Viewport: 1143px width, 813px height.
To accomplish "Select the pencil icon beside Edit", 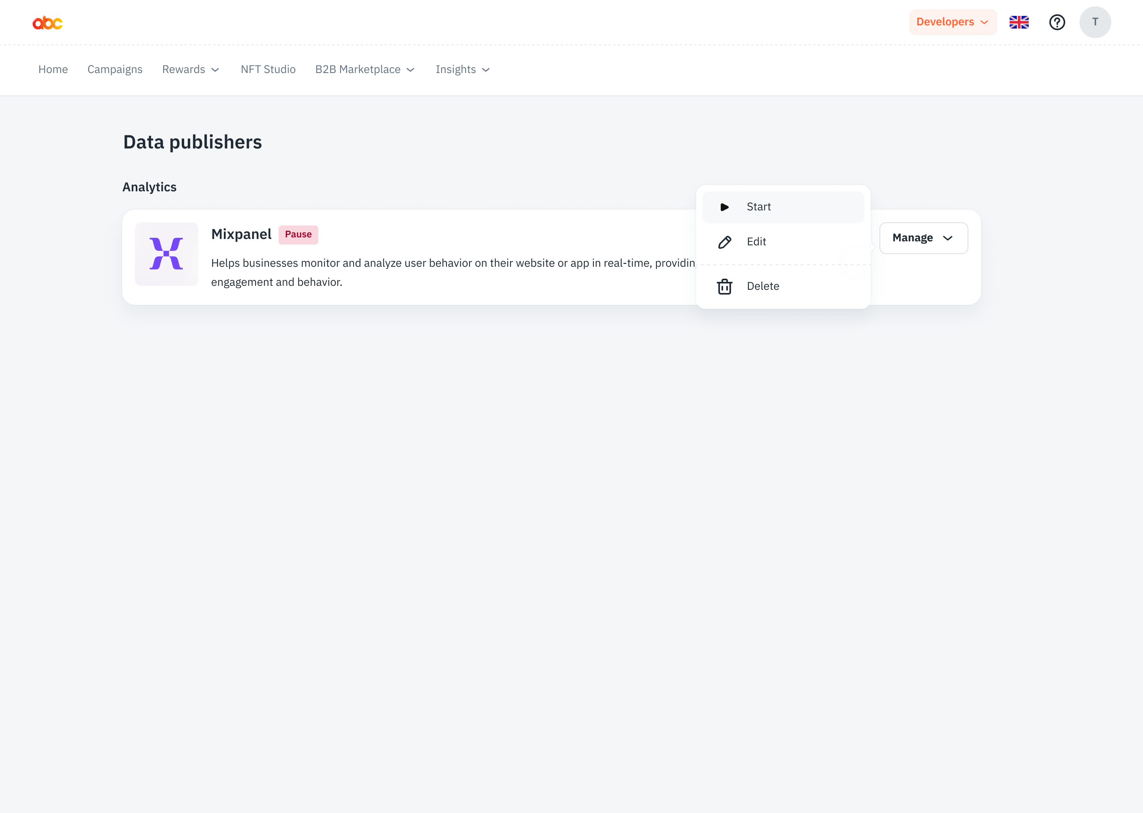I will click(x=724, y=242).
